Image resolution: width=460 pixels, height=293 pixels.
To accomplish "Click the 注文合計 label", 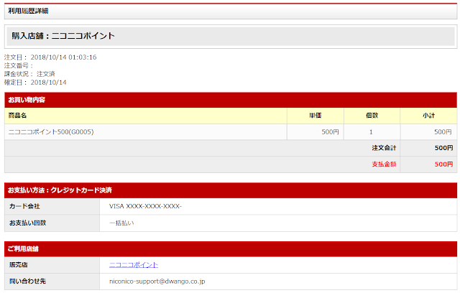I will pos(384,148).
